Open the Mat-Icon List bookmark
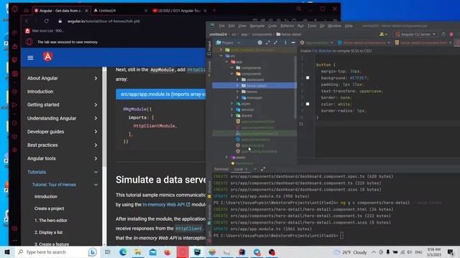This screenshot has width=460, height=258. (x=45, y=30)
